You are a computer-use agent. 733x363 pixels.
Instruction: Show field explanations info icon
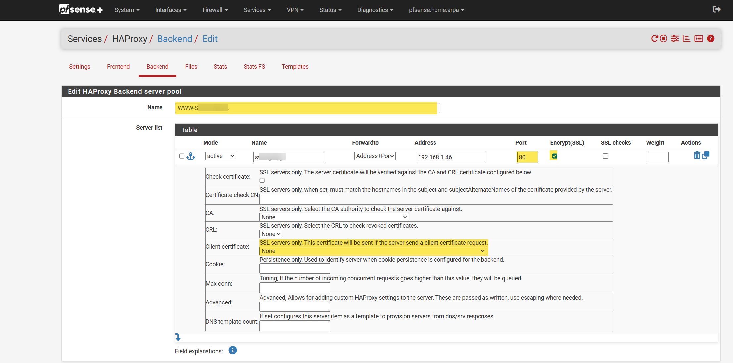[x=233, y=350]
